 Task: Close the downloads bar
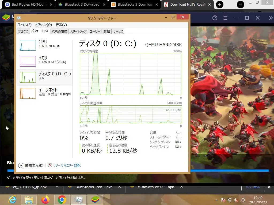[269, 187]
